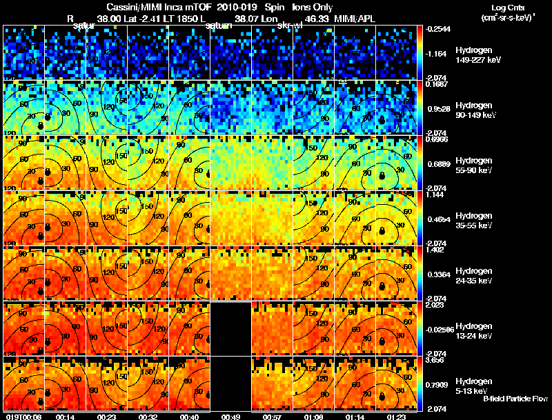The width and height of the screenshot is (552, 420).
Task: Click the 'B-field Particle Flow' caption
Action: point(515,399)
